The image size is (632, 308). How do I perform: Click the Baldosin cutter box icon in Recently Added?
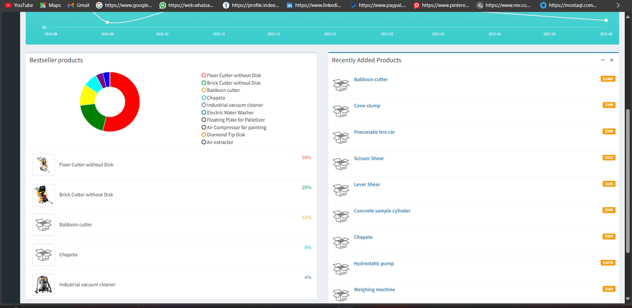[341, 85]
